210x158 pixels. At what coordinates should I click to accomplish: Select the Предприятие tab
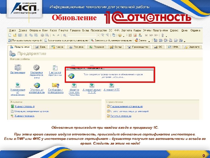pyautogui.click(x=20, y=47)
